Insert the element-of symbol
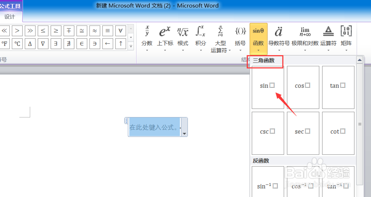This screenshot has width=371, height=197. (x=82, y=44)
